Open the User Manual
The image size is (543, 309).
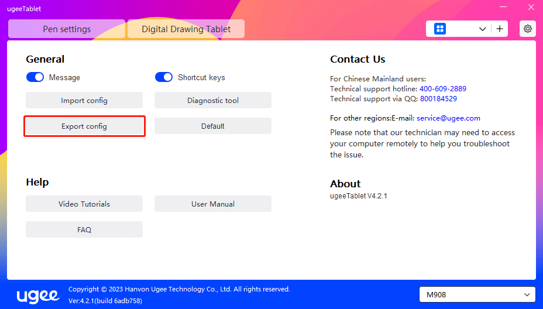[x=213, y=204]
